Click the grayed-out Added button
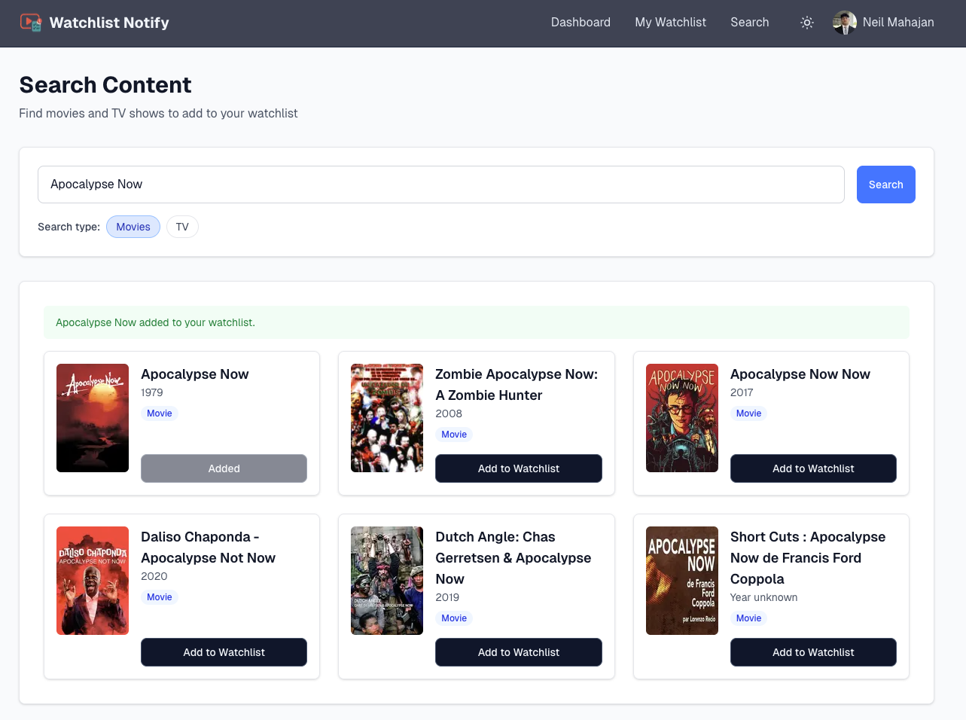This screenshot has height=720, width=966. [x=224, y=468]
